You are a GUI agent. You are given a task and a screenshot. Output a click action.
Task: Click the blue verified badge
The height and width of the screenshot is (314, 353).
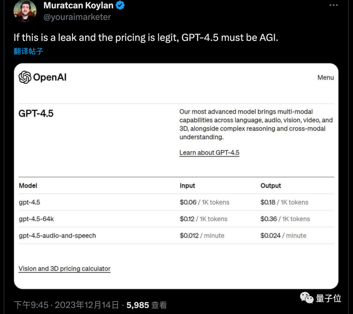coord(120,5)
